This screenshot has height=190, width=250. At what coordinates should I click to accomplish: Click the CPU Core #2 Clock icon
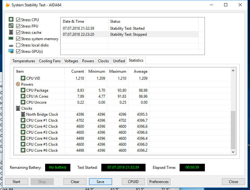click(23, 126)
